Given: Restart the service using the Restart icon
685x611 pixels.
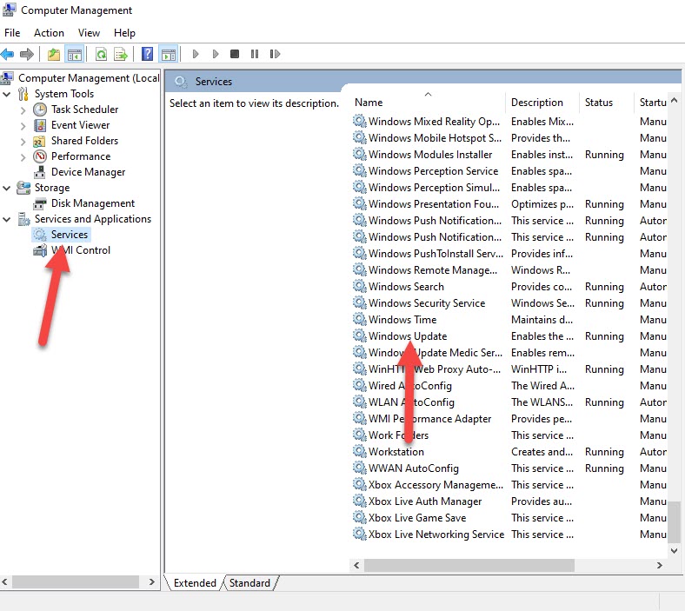Looking at the screenshot, I should tap(275, 55).
